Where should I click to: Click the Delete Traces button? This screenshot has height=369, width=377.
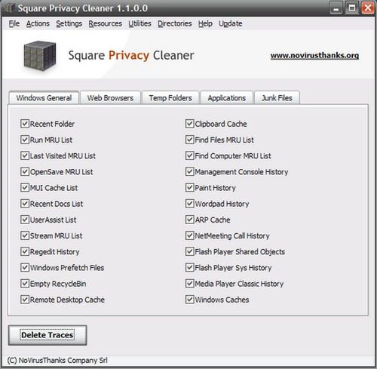(48, 335)
